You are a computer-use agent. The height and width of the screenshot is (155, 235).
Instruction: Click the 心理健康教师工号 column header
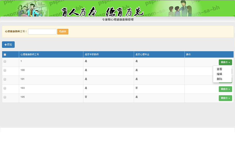tap(30, 55)
